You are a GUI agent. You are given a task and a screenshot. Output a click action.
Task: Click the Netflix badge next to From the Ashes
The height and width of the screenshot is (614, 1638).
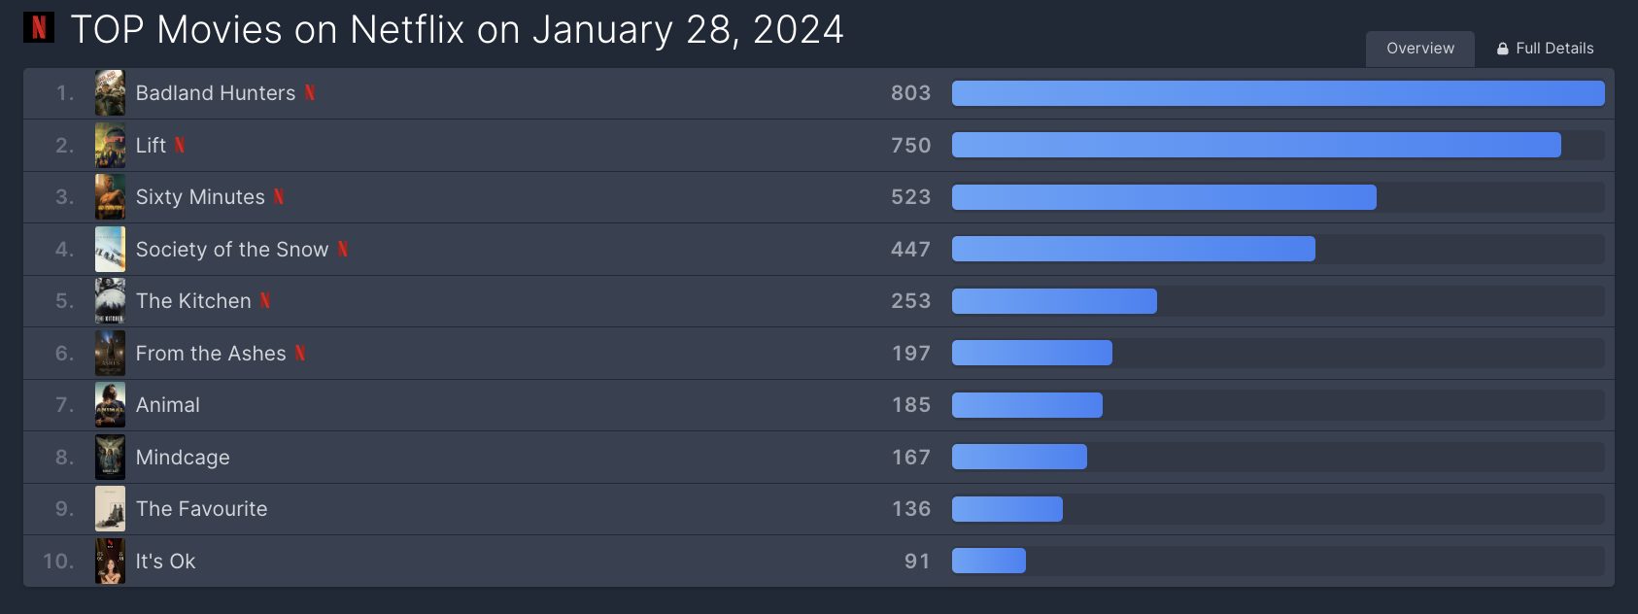coord(300,353)
